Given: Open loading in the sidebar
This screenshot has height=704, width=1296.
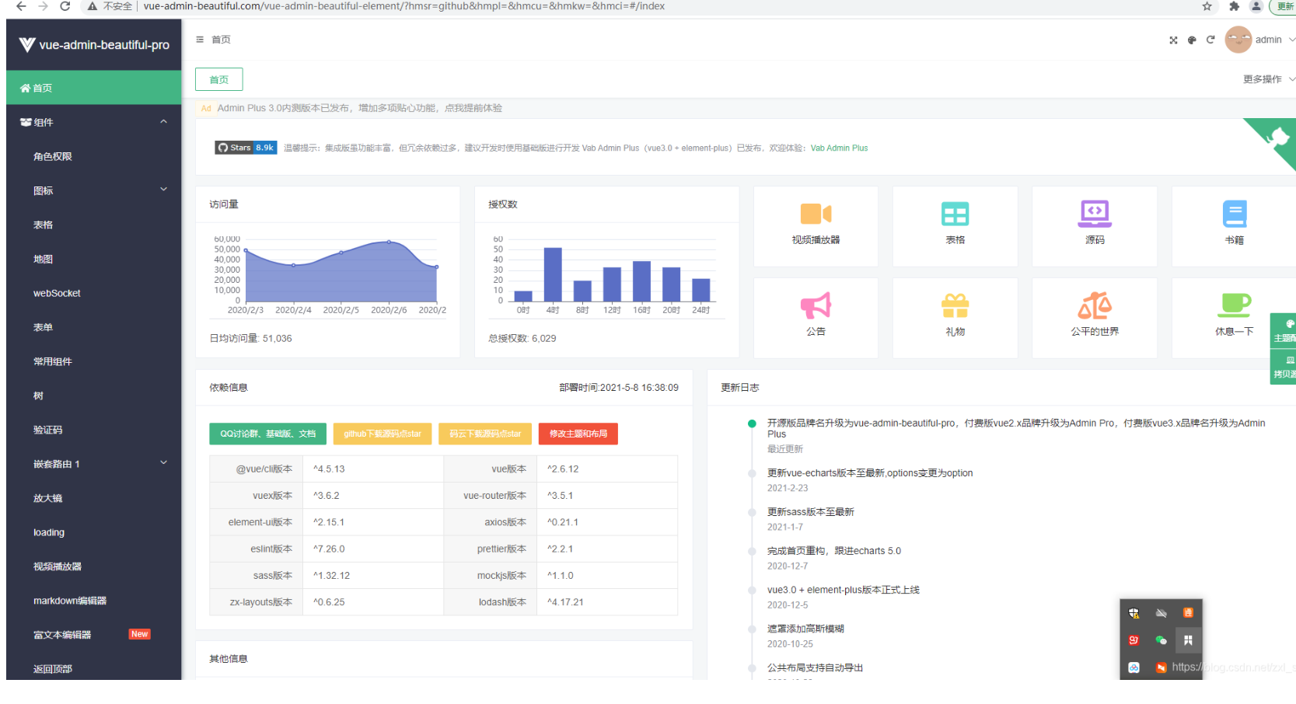Looking at the screenshot, I should [94, 532].
